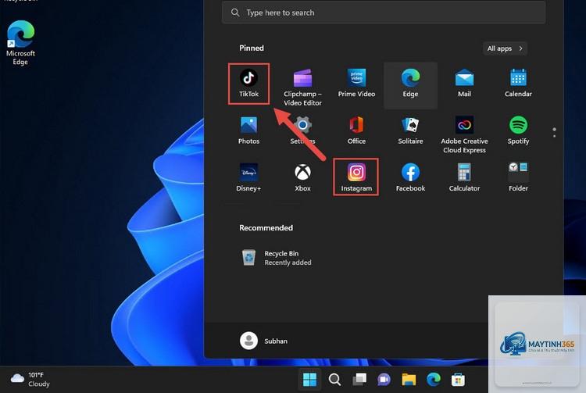Open the recommended Recycle Bin item
Image resolution: width=586 pixels, height=393 pixels.
coord(277,258)
